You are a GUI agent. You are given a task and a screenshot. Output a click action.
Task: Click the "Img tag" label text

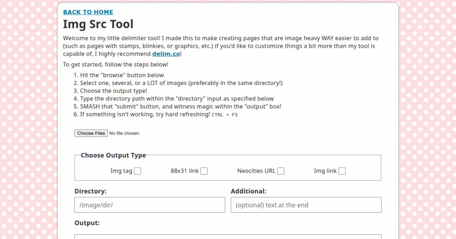tap(121, 171)
